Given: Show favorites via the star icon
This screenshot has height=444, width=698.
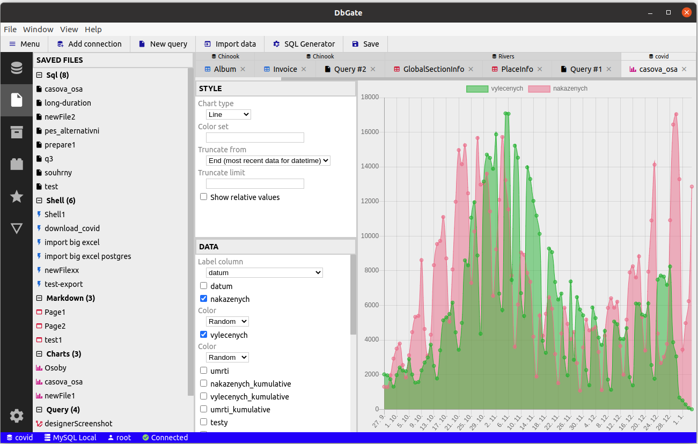Looking at the screenshot, I should 17,197.
